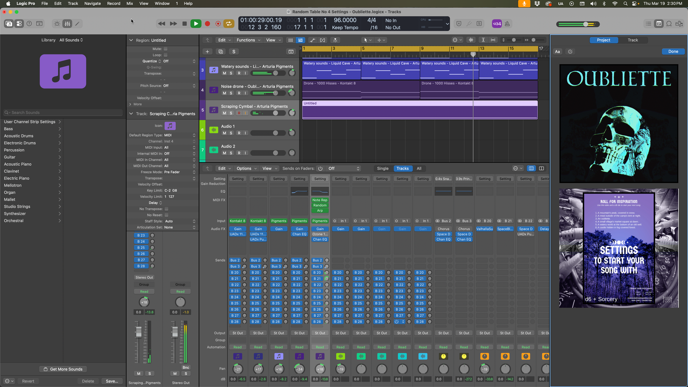Image resolution: width=688 pixels, height=387 pixels.
Task: Click the Metronome icon
Action: coord(507,24)
